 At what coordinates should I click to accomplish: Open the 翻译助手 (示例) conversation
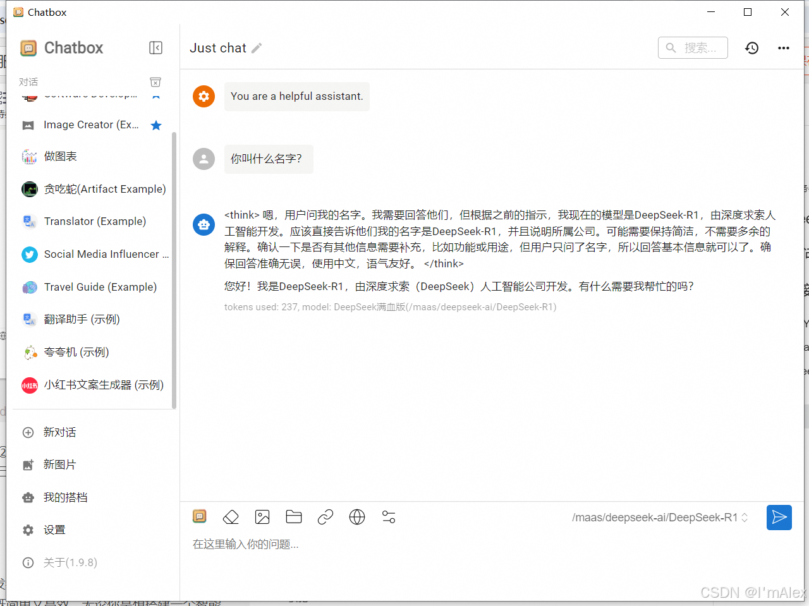coord(91,320)
